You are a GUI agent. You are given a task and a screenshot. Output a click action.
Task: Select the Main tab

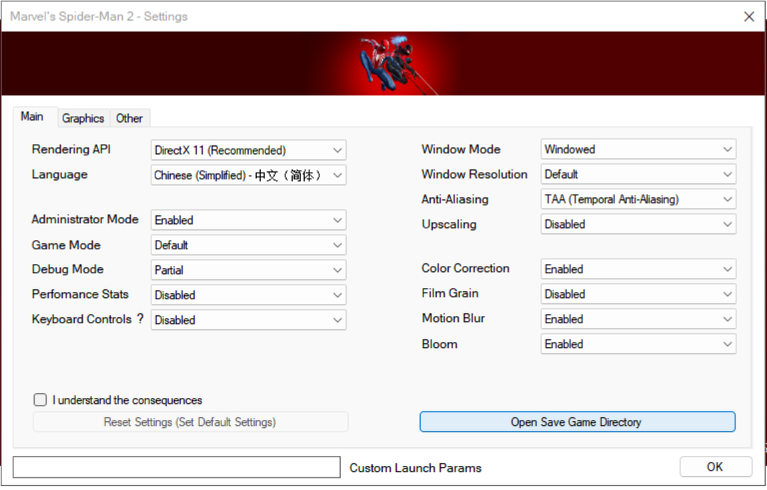pyautogui.click(x=32, y=117)
